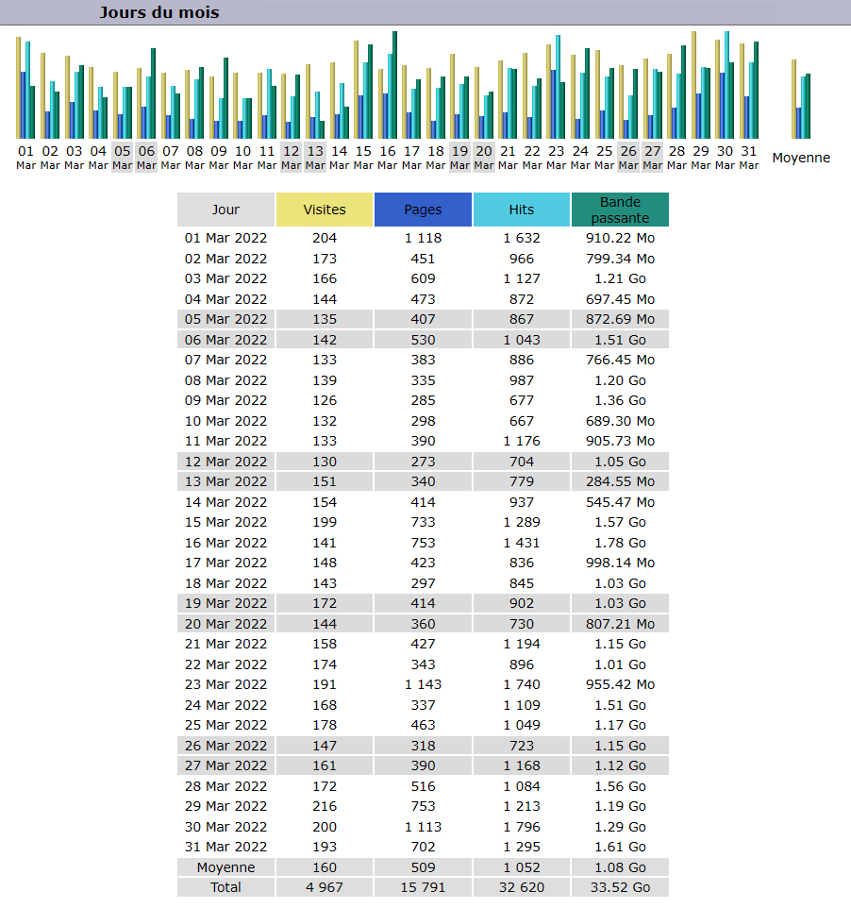This screenshot has height=908, width=851.
Task: Click total hits value '32 620'
Action: [x=521, y=887]
